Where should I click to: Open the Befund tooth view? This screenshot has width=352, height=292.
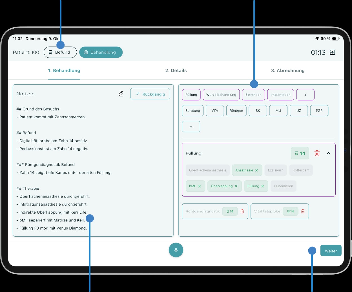point(60,52)
